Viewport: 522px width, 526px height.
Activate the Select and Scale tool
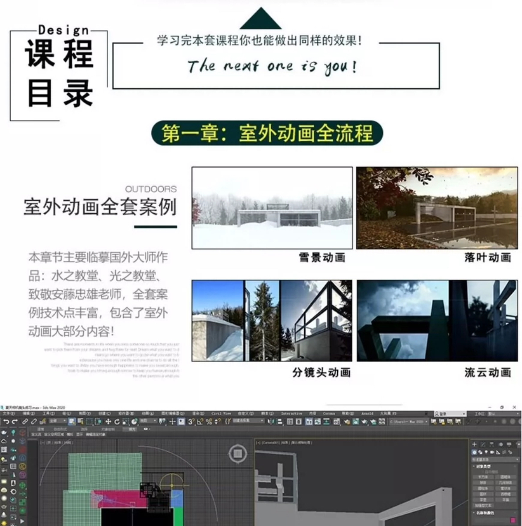pyautogui.click(x=125, y=421)
